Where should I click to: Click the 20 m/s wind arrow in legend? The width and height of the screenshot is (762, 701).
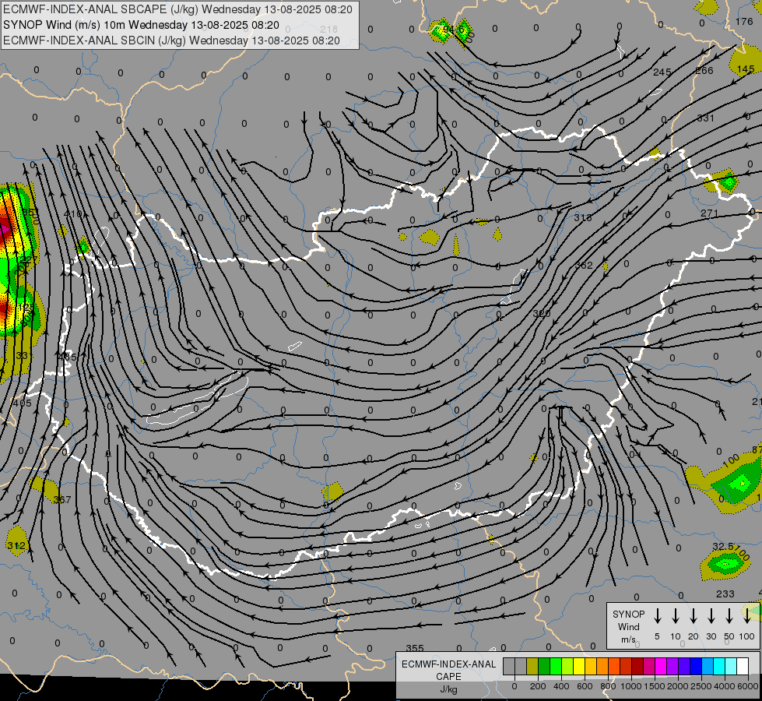pyautogui.click(x=694, y=616)
